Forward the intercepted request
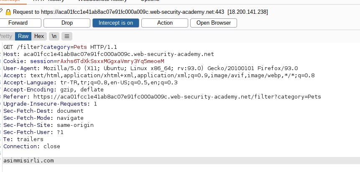 tap(18, 23)
